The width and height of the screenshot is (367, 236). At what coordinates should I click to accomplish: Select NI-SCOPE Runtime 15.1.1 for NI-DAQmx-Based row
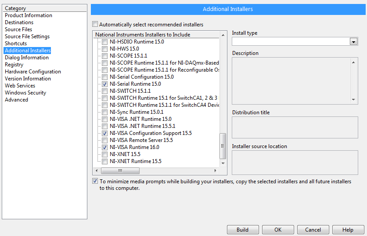coord(164,63)
